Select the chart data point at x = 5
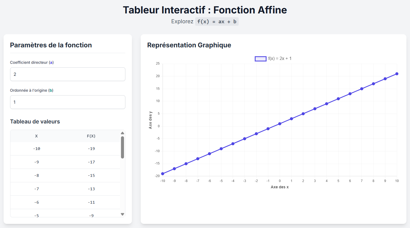The image size is (410, 228). click(338, 99)
